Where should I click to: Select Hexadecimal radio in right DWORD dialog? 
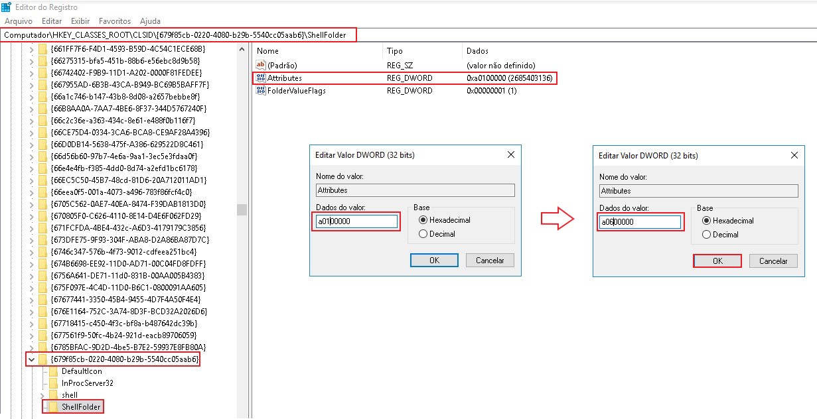pos(706,221)
